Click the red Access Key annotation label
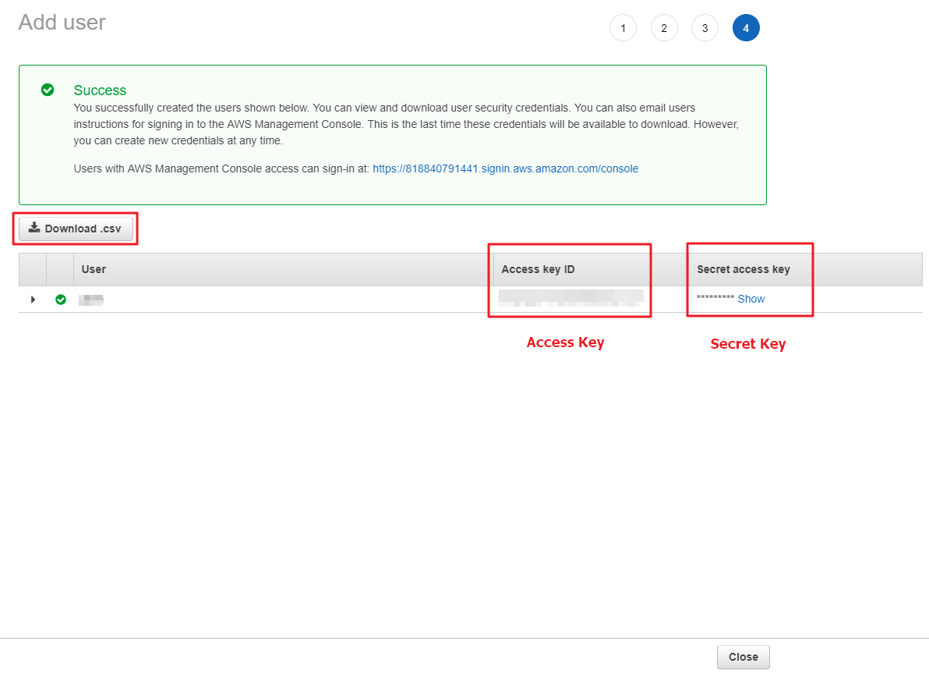 click(565, 342)
